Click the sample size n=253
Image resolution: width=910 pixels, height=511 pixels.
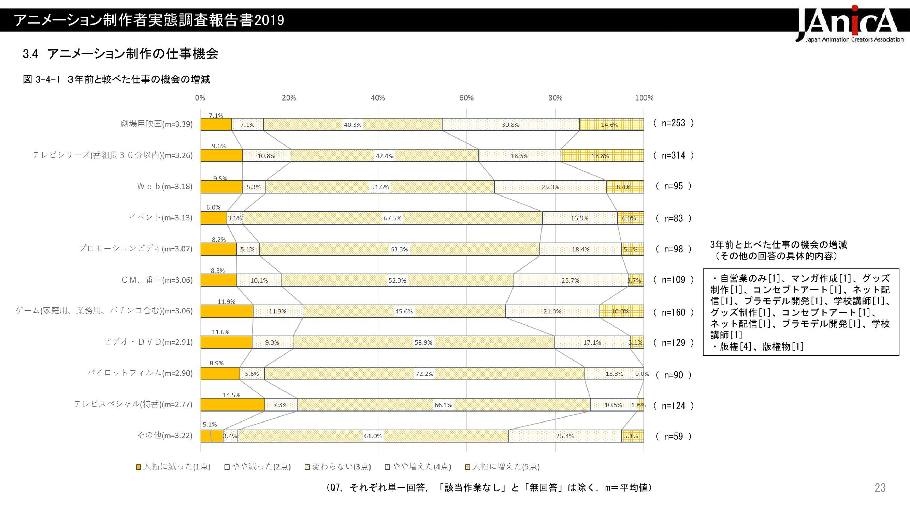(x=673, y=123)
